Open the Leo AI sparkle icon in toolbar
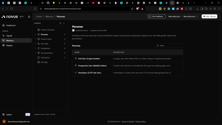The height and width of the screenshot is (125, 222). click(x=210, y=9)
